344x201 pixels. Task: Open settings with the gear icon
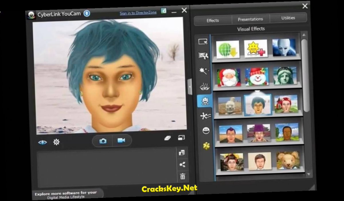click(56, 142)
